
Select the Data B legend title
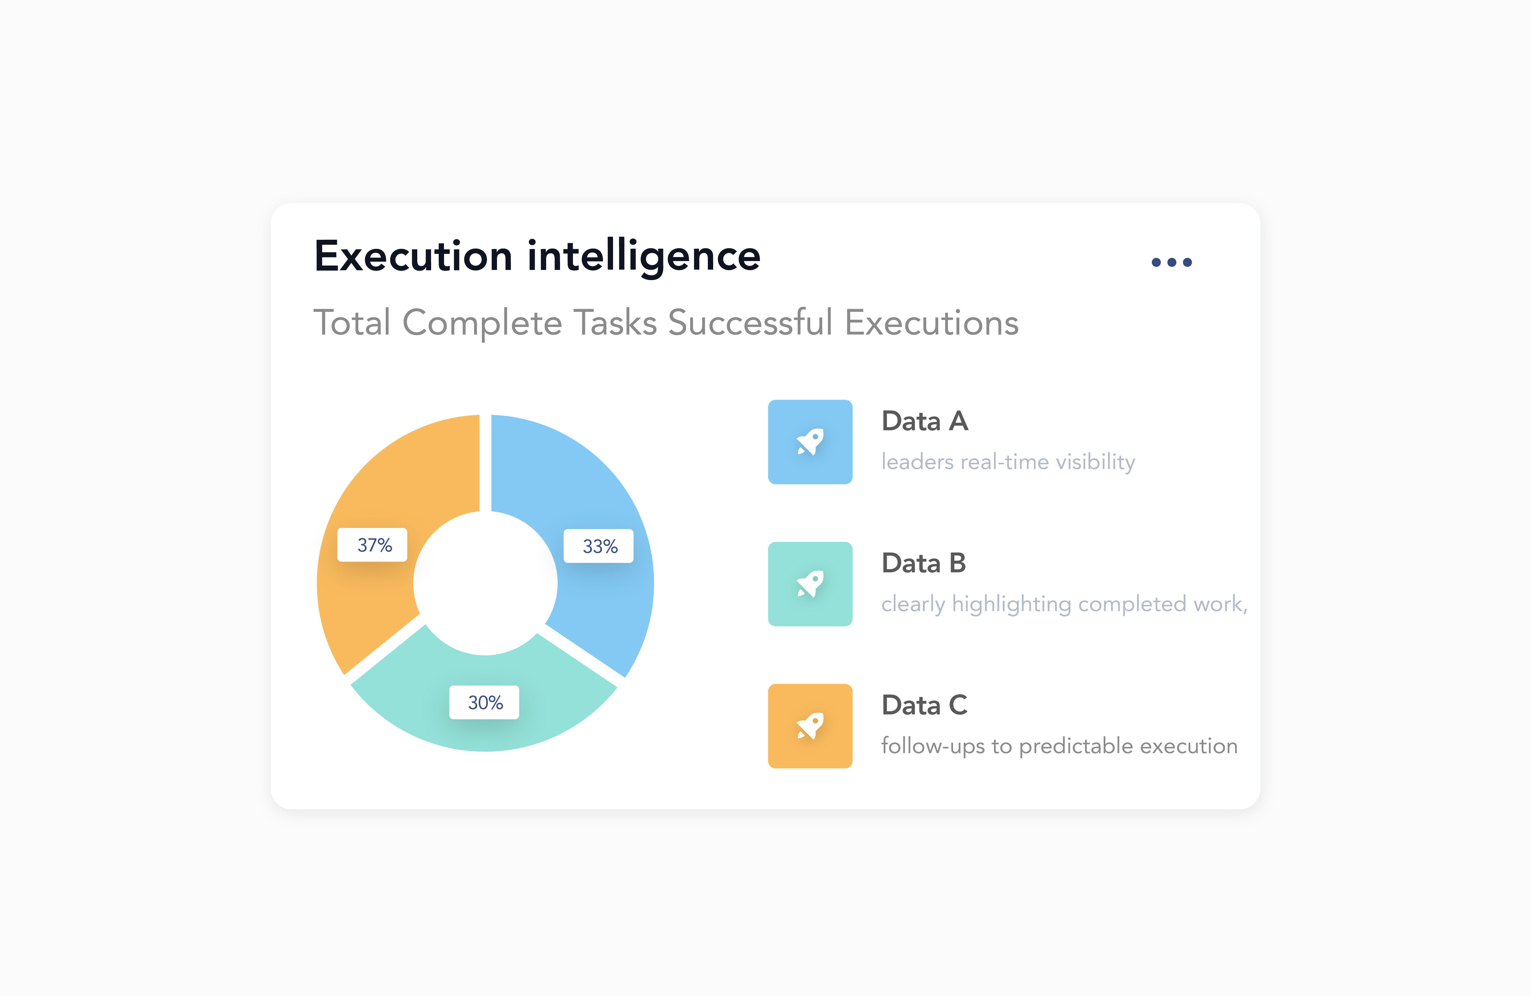pyautogui.click(x=924, y=564)
